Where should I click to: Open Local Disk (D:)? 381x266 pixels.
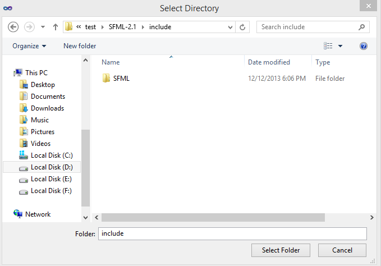tap(52, 167)
